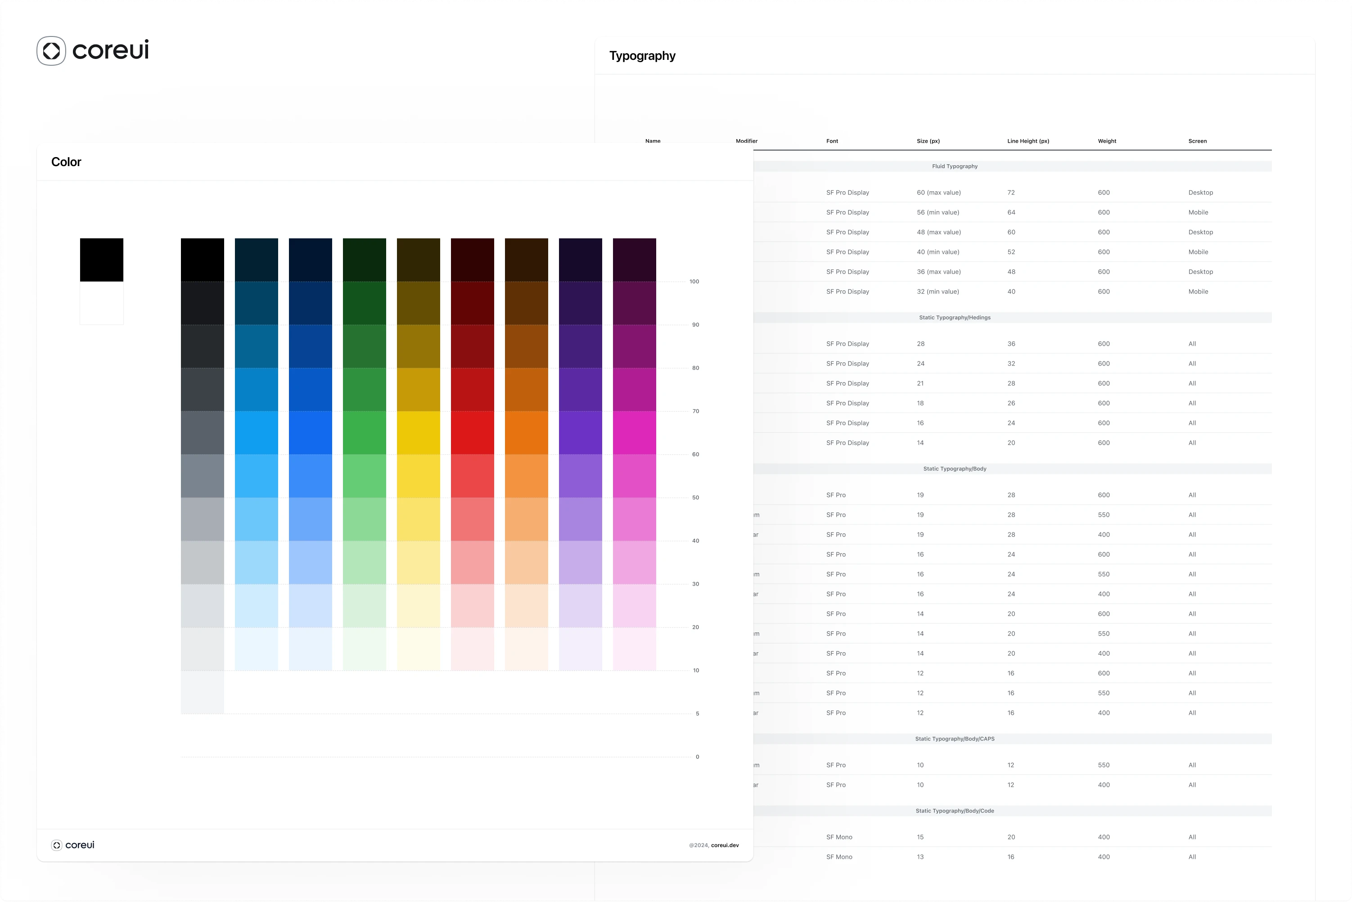Pick the darkest top swatch of the green column

click(365, 260)
